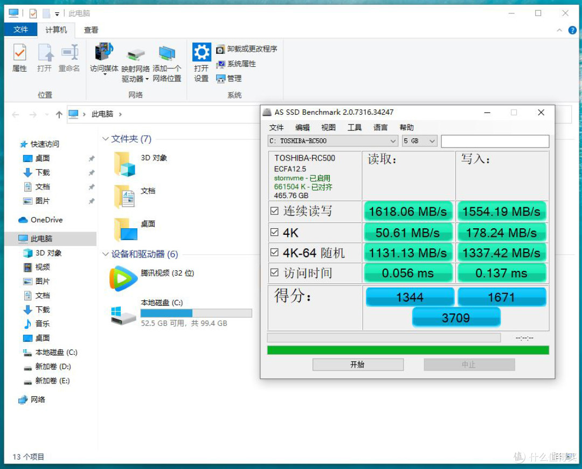Collapse the ribbon using the chevron
The width and height of the screenshot is (582, 469).
point(559,30)
